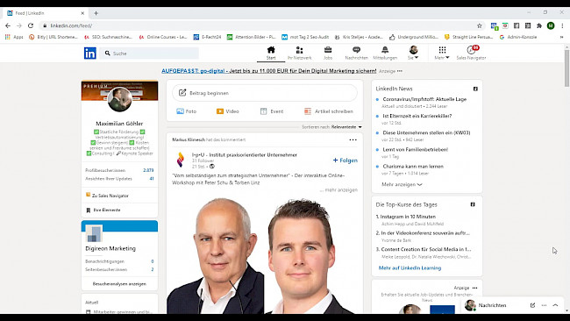The image size is (570, 321).
Task: Open the dots menu of the right sidebar Anzeige
Action: point(474,288)
